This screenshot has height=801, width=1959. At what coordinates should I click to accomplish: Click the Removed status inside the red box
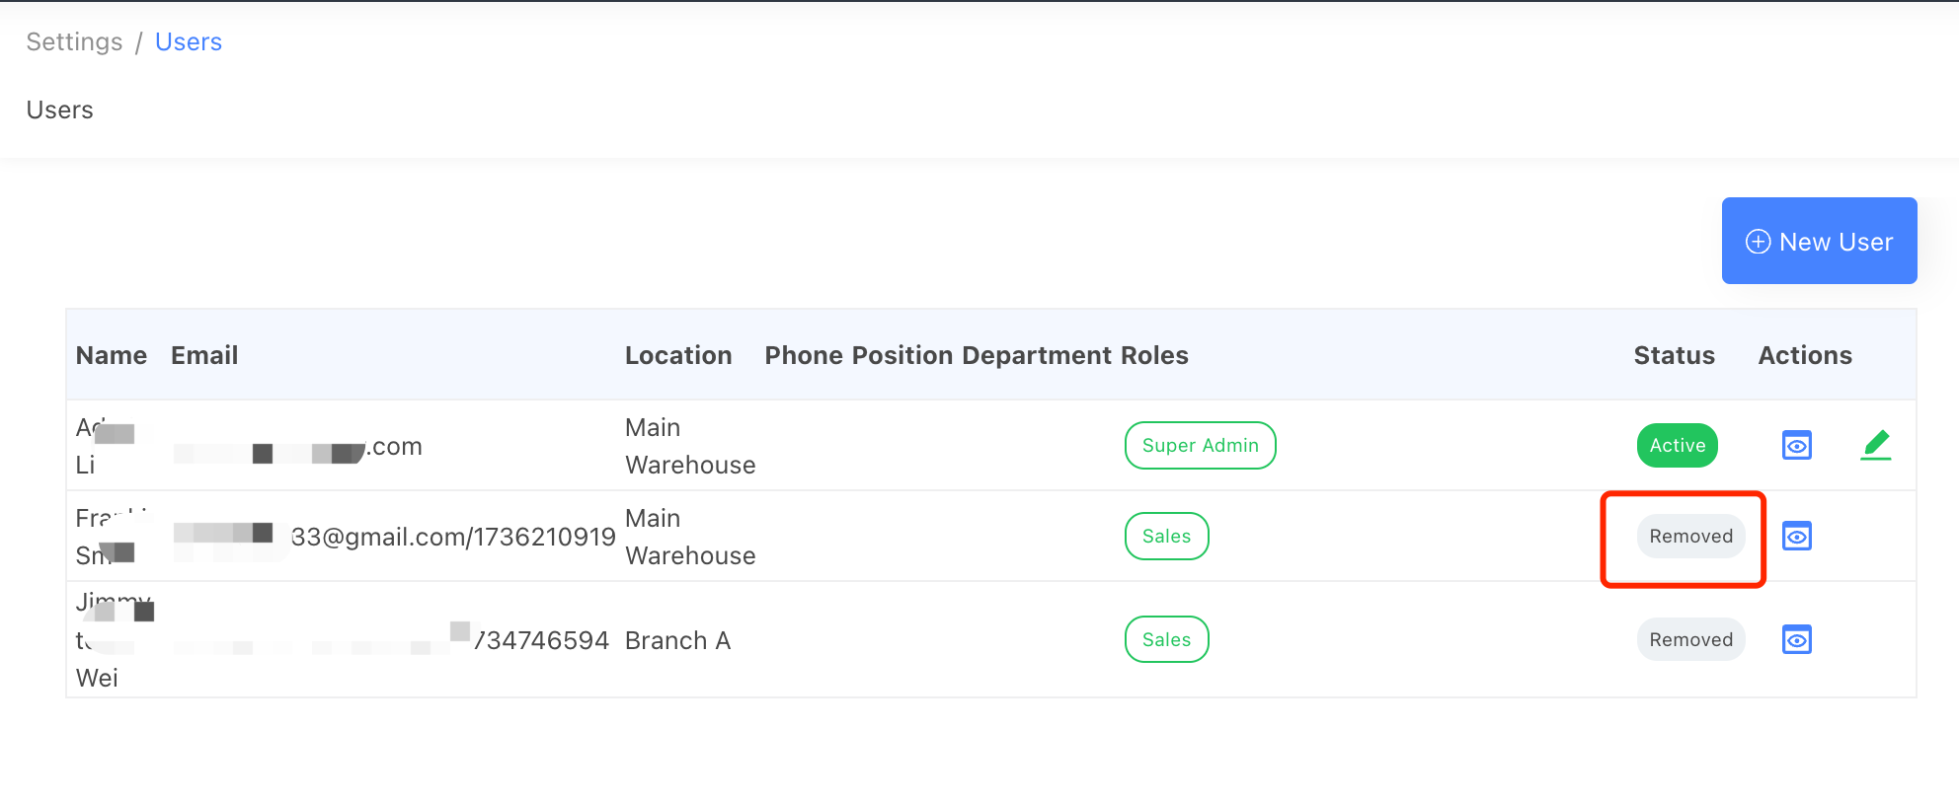(x=1690, y=537)
